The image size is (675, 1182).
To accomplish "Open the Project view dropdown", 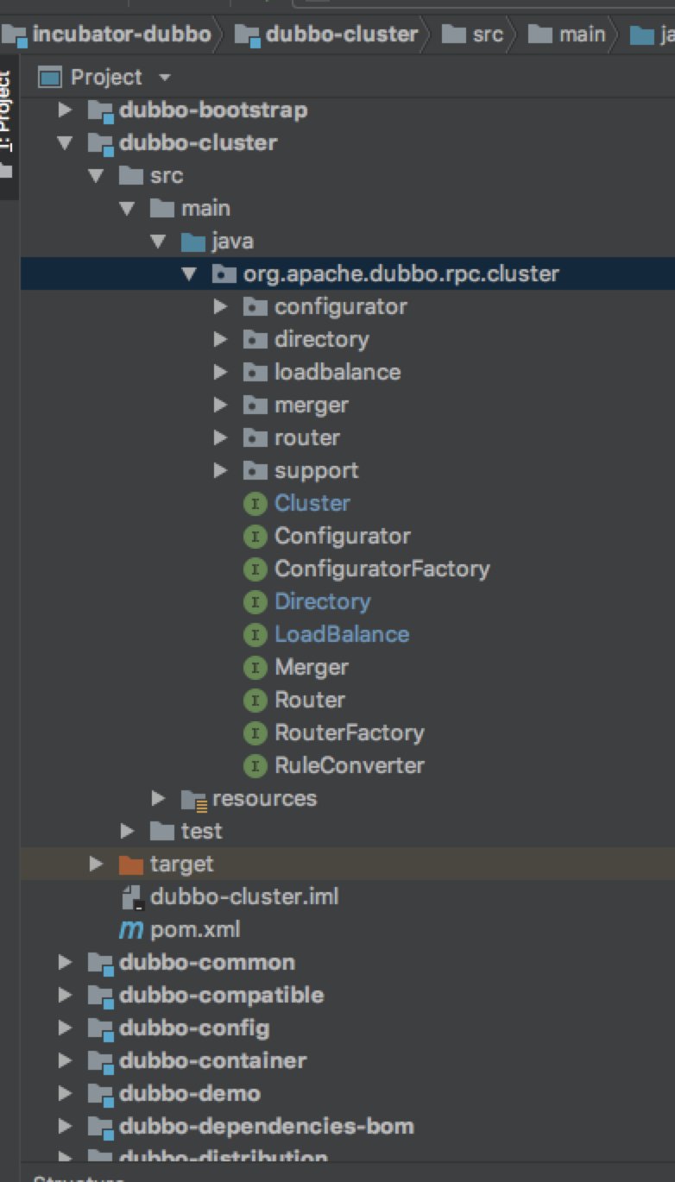I will (x=164, y=78).
